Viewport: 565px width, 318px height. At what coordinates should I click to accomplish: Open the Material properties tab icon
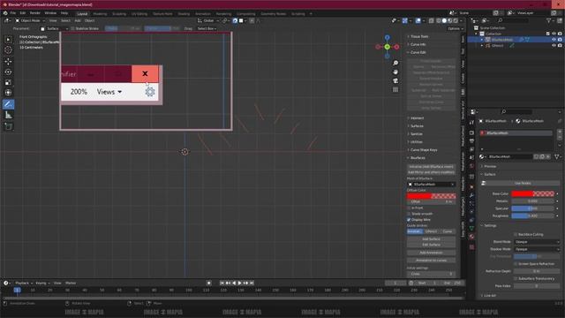pyautogui.click(x=471, y=237)
